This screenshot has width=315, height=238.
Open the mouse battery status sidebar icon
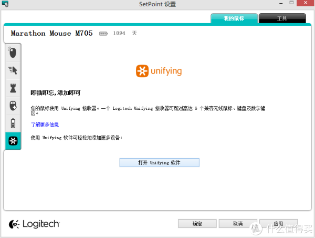point(13,123)
